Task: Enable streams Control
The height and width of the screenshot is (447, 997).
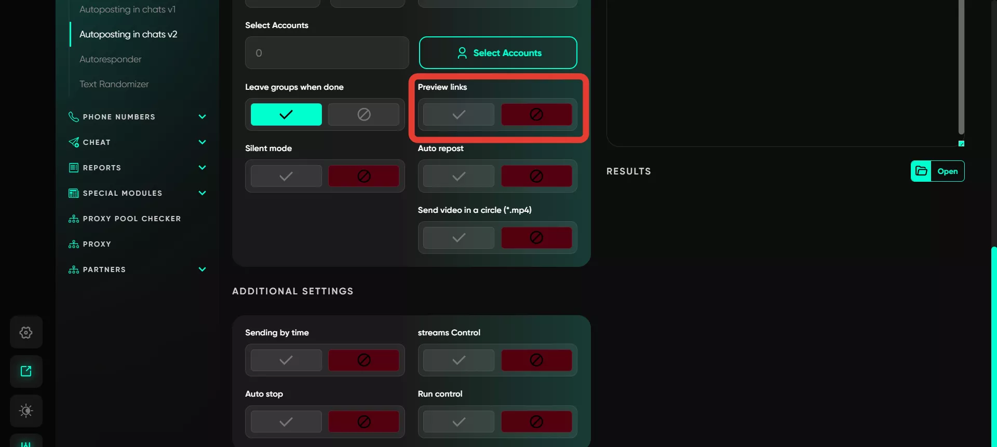Action: [459, 360]
